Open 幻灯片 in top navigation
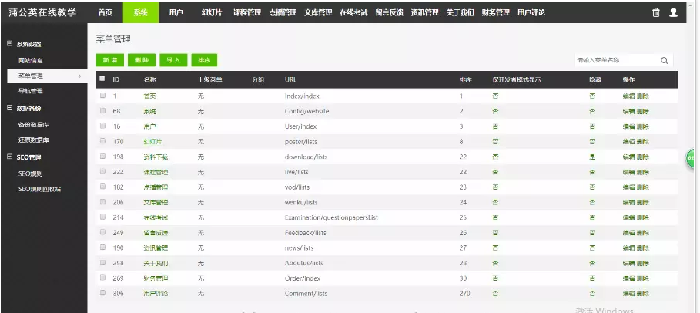 click(x=211, y=12)
